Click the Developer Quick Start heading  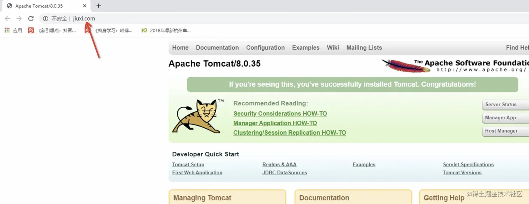[x=205, y=154]
